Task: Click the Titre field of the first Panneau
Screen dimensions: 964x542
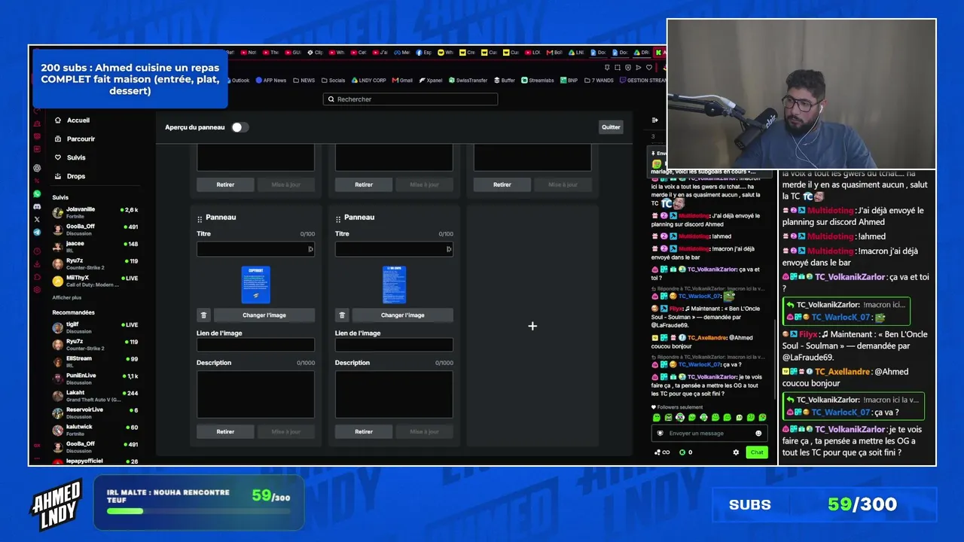Action: [x=255, y=249]
